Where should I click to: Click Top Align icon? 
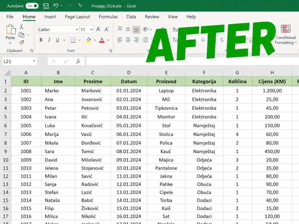(x=120, y=29)
